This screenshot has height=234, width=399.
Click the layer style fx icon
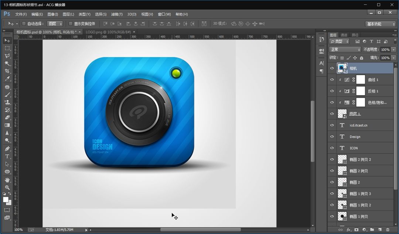point(348,230)
